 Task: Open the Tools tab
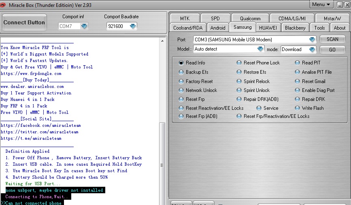click(319, 28)
